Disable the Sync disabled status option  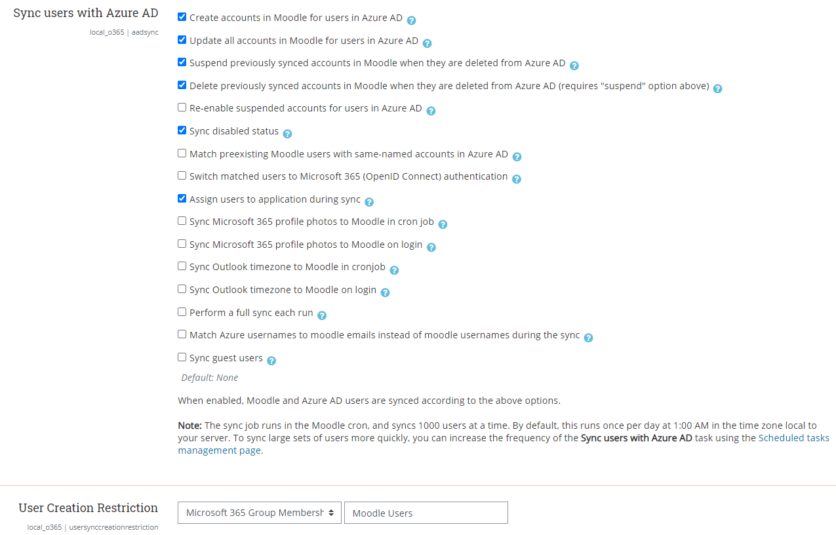(182, 130)
